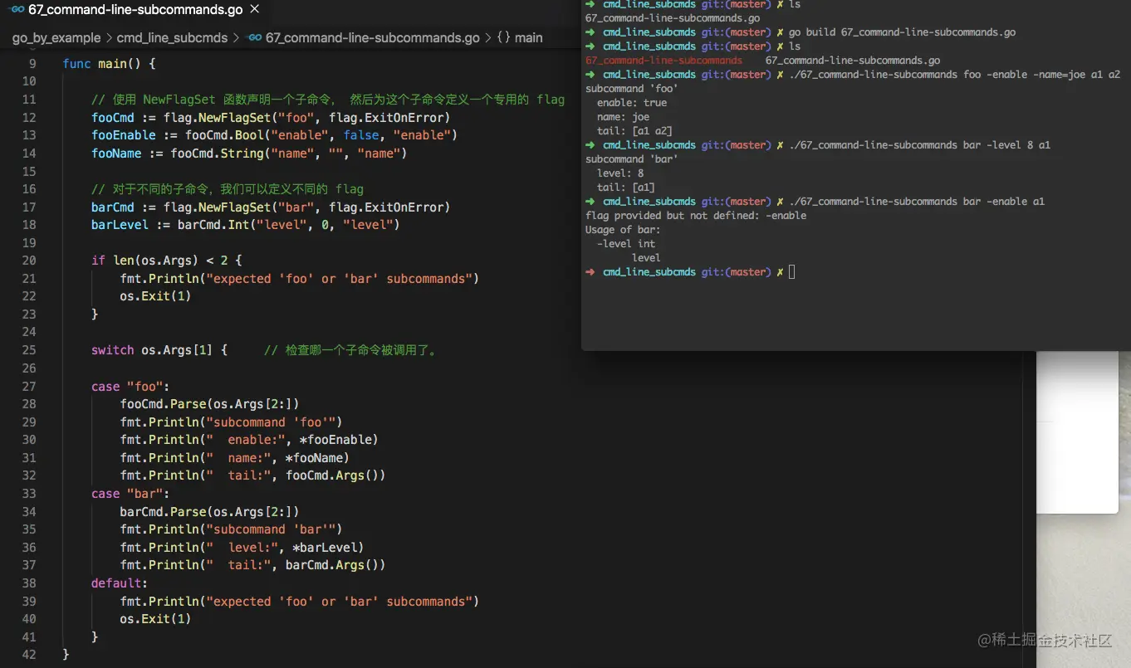The height and width of the screenshot is (668, 1131).
Task: Click terminal command with 'bar -enable a1'
Action: pyautogui.click(x=917, y=202)
